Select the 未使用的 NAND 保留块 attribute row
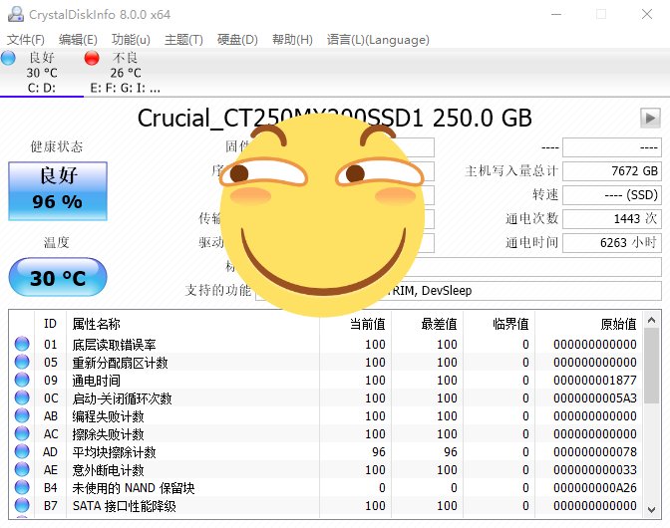The image size is (670, 528). (x=326, y=487)
